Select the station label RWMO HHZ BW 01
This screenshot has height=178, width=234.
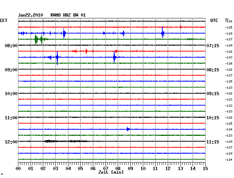[68, 15]
